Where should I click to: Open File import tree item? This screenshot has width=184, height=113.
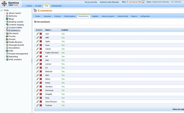pos(14,33)
